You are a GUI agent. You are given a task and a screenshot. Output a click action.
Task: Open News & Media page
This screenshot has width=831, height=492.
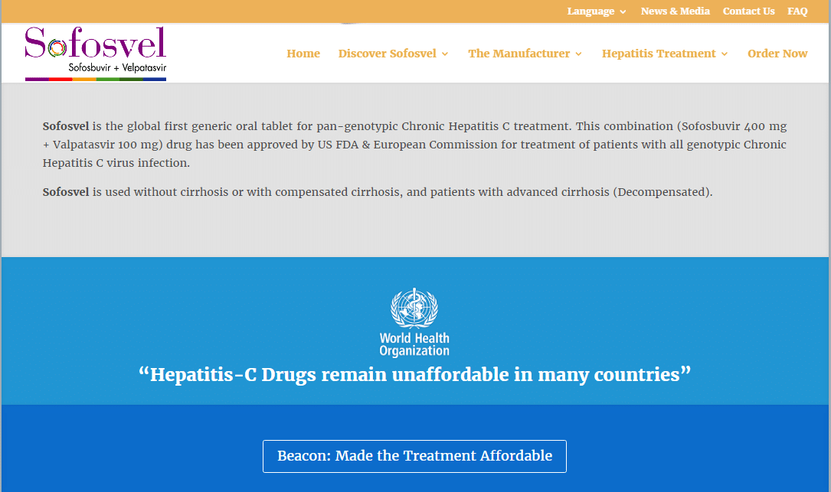[676, 11]
